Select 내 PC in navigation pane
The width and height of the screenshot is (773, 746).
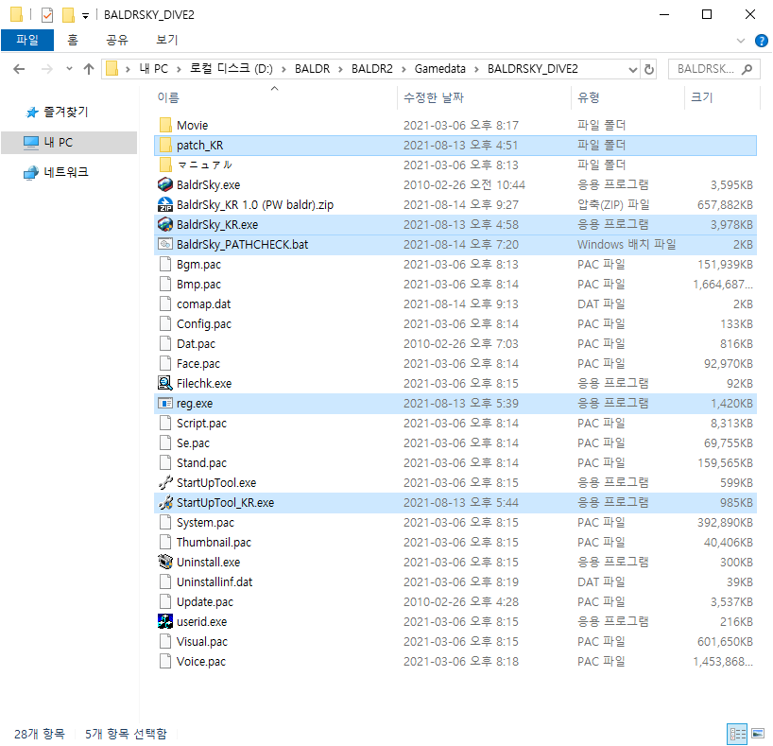click(x=69, y=143)
